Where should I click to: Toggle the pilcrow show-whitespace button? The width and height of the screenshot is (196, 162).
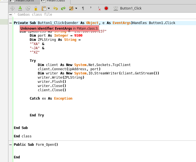point(83,8)
